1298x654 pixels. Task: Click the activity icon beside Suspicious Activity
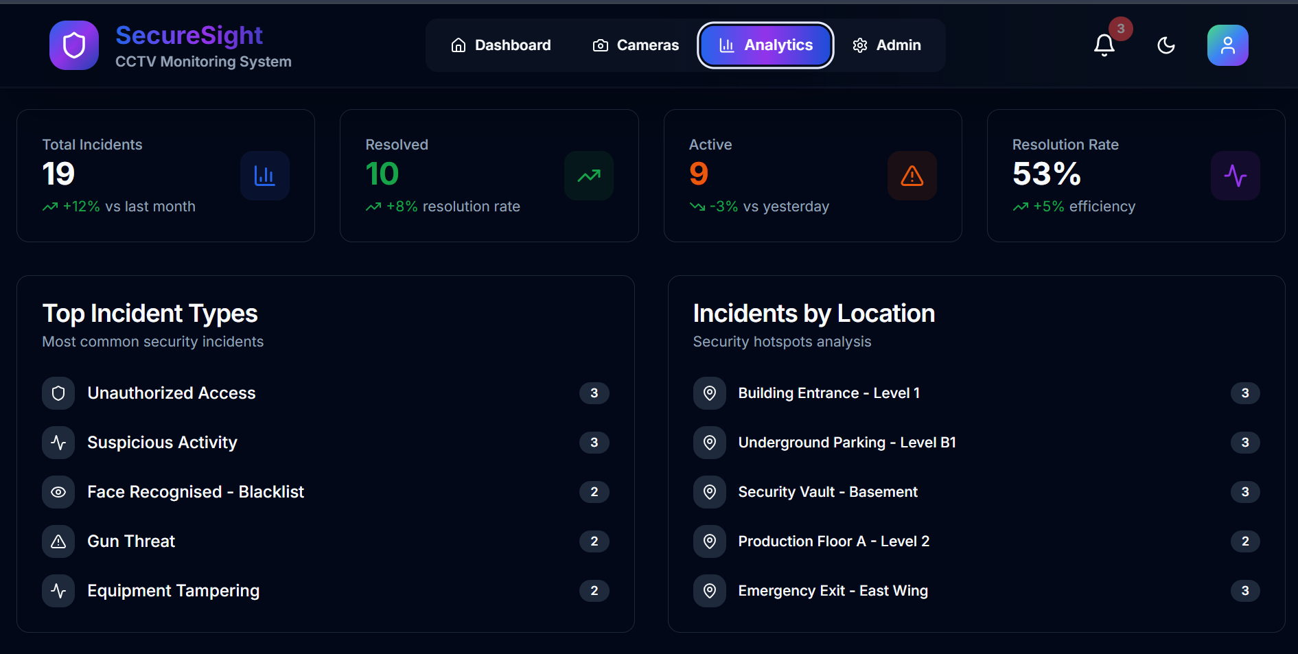pyautogui.click(x=58, y=443)
